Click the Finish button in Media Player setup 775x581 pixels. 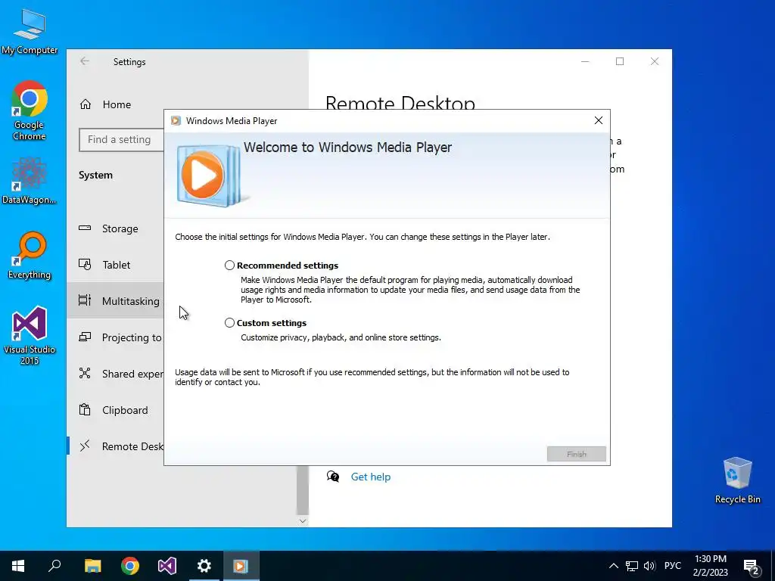click(x=576, y=454)
